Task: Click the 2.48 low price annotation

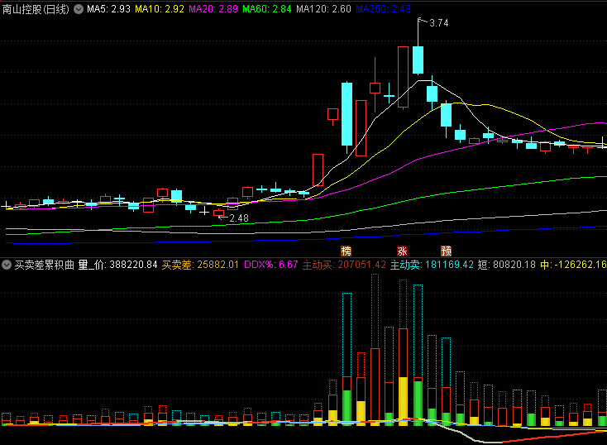Action: [238, 218]
